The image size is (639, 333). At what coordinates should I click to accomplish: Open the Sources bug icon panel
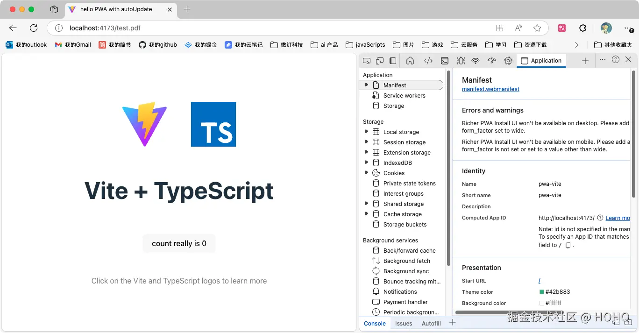pyautogui.click(x=461, y=61)
